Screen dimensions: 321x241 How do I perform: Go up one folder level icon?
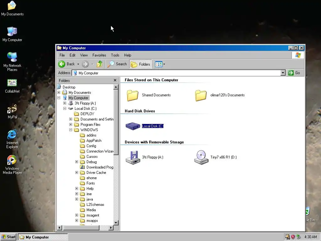(x=100, y=64)
